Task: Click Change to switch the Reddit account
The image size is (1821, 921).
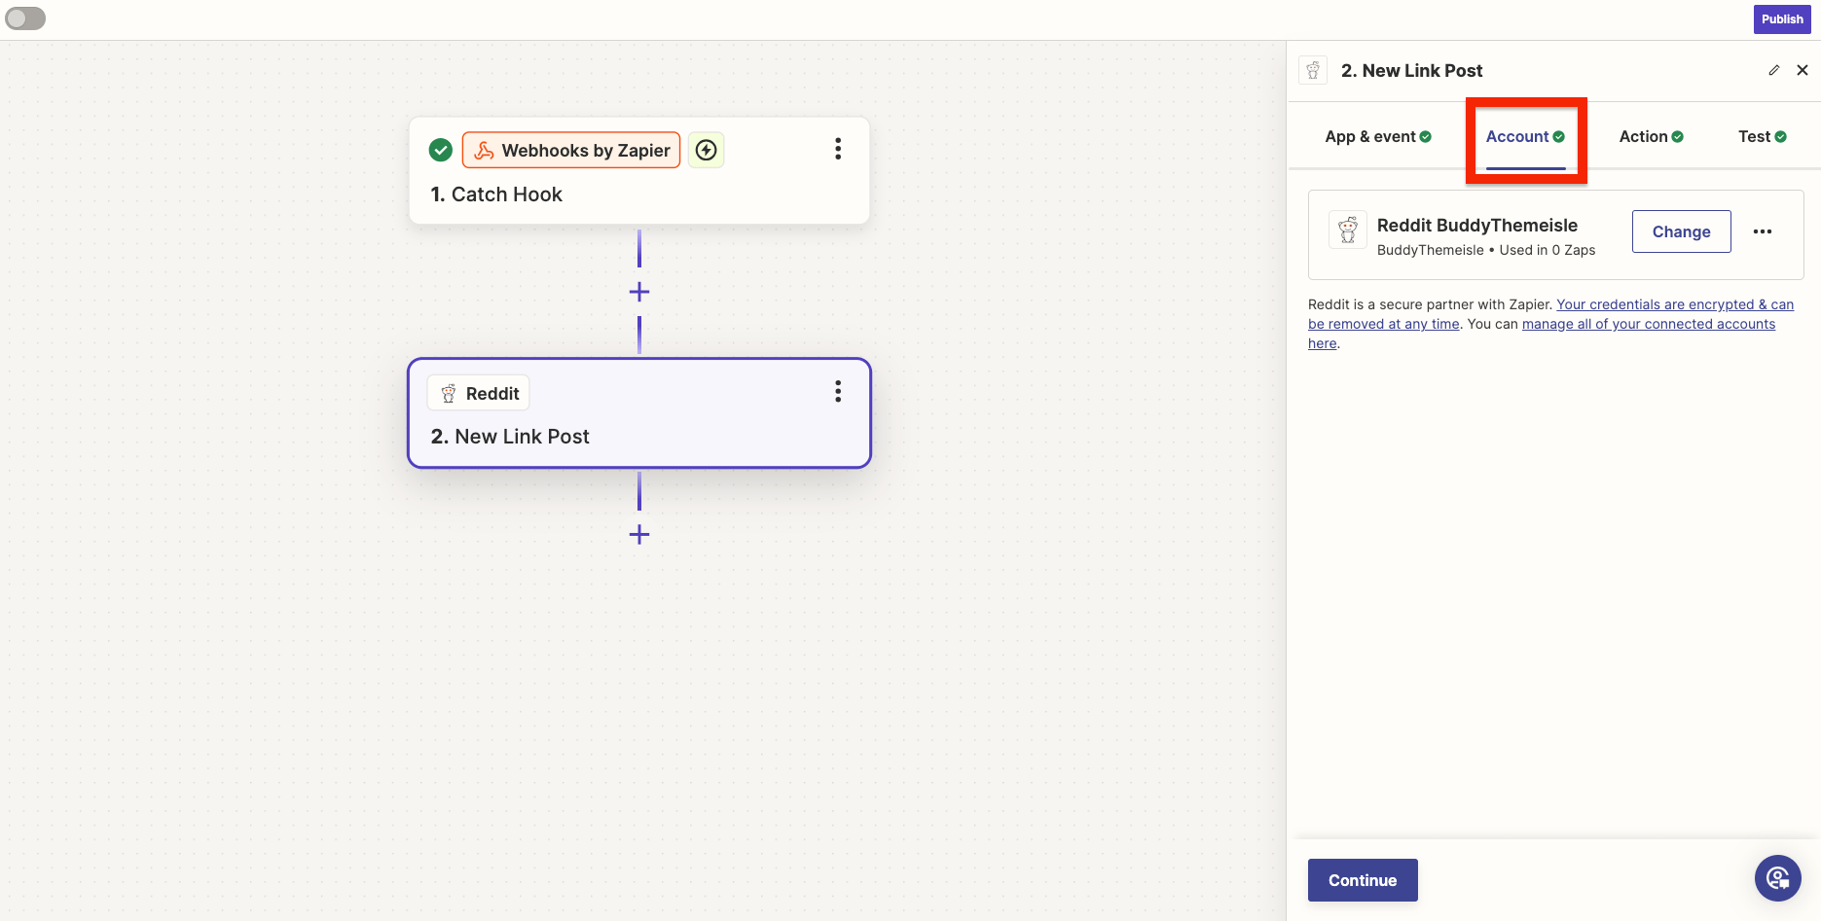Action: pos(1681,231)
